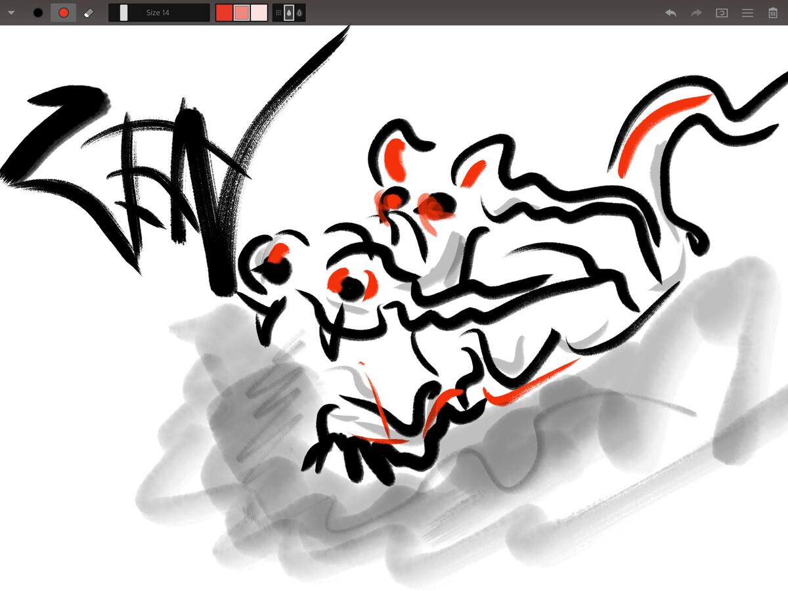
Task: Undo the last stroke
Action: [x=670, y=12]
